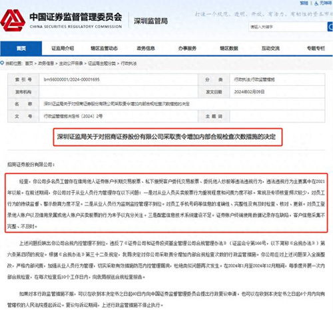Click the paragraph beginning 上述问题反映出
The image size is (333, 314).
tap(166, 260)
